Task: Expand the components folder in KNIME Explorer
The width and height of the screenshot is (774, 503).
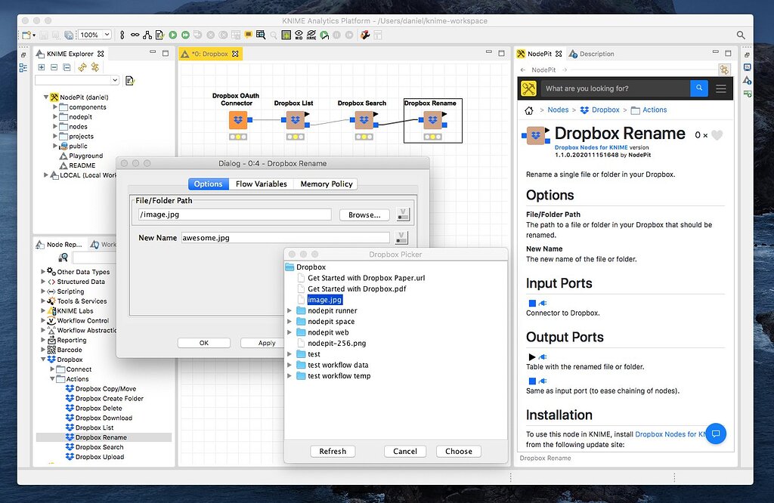Action: tap(54, 107)
